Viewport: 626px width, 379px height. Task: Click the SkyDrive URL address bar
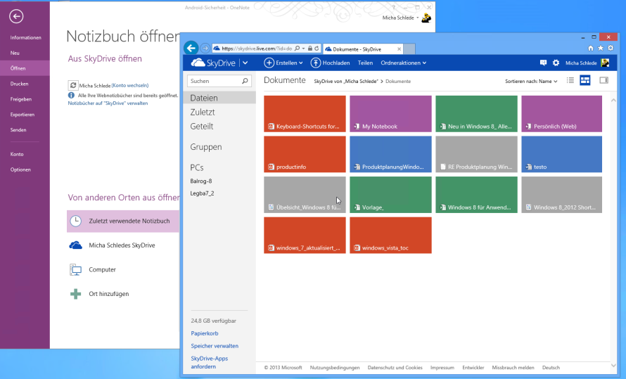click(257, 49)
